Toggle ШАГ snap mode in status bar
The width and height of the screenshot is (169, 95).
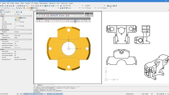[18, 94]
